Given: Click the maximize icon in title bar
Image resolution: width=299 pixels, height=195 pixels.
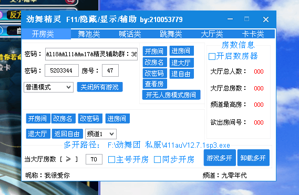Looking at the screenshot, I should pos(247,19).
